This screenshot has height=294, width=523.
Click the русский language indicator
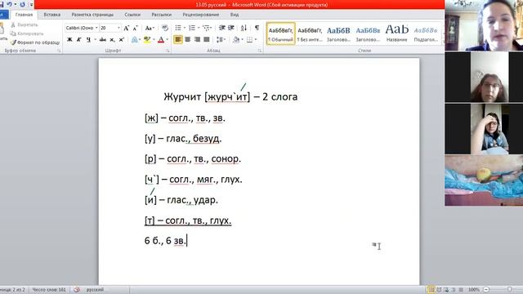95,290
